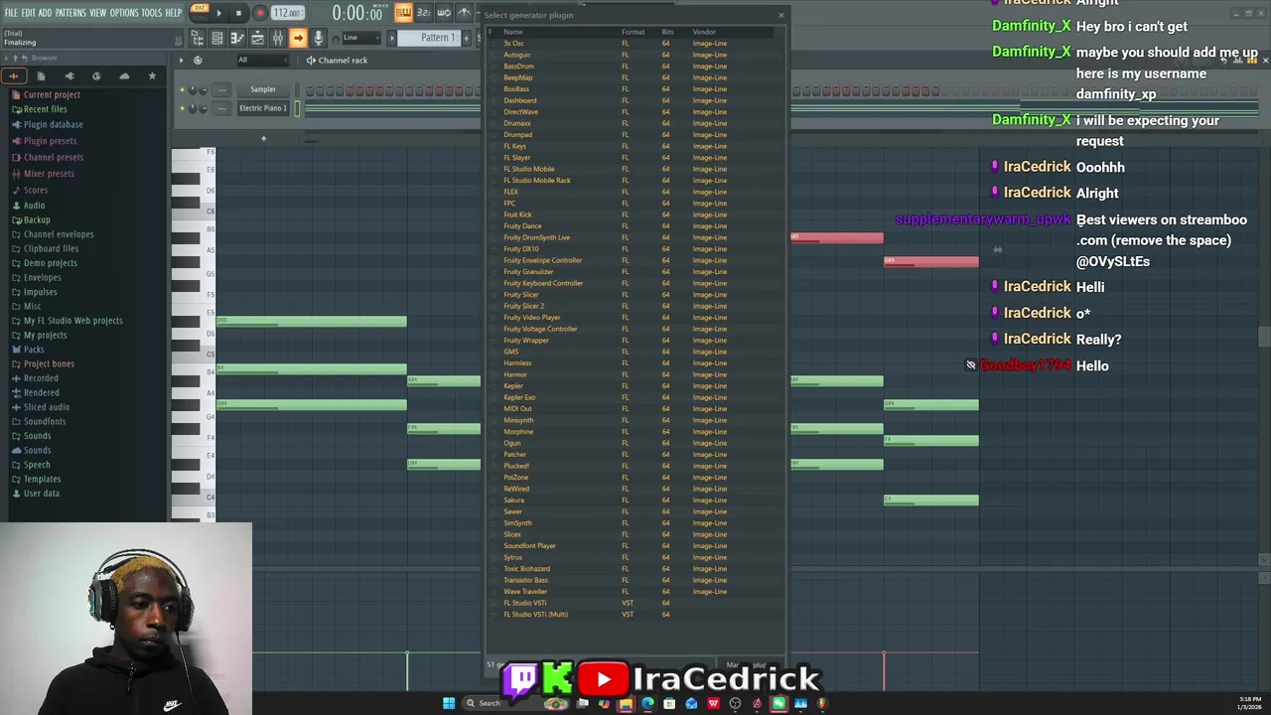The height and width of the screenshot is (715, 1271).
Task: Toggle the Sampler channel selector
Action: 297,89
